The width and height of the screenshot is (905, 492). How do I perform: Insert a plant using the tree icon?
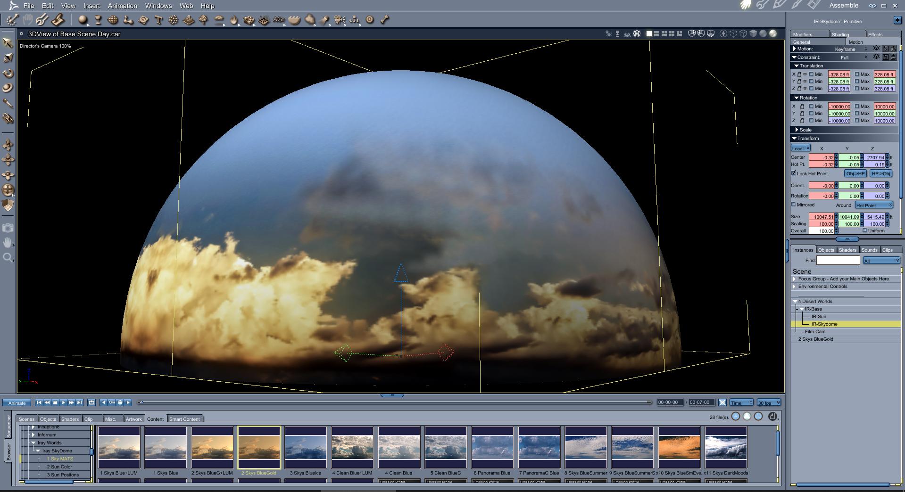pos(204,20)
